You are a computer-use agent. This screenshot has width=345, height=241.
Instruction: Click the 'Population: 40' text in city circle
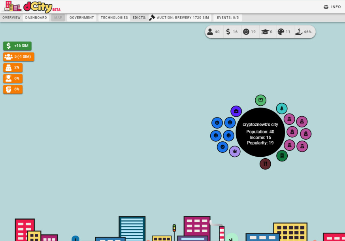coord(260,132)
